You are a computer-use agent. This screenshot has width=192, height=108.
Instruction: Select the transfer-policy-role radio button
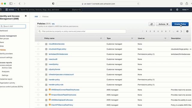[38, 85]
